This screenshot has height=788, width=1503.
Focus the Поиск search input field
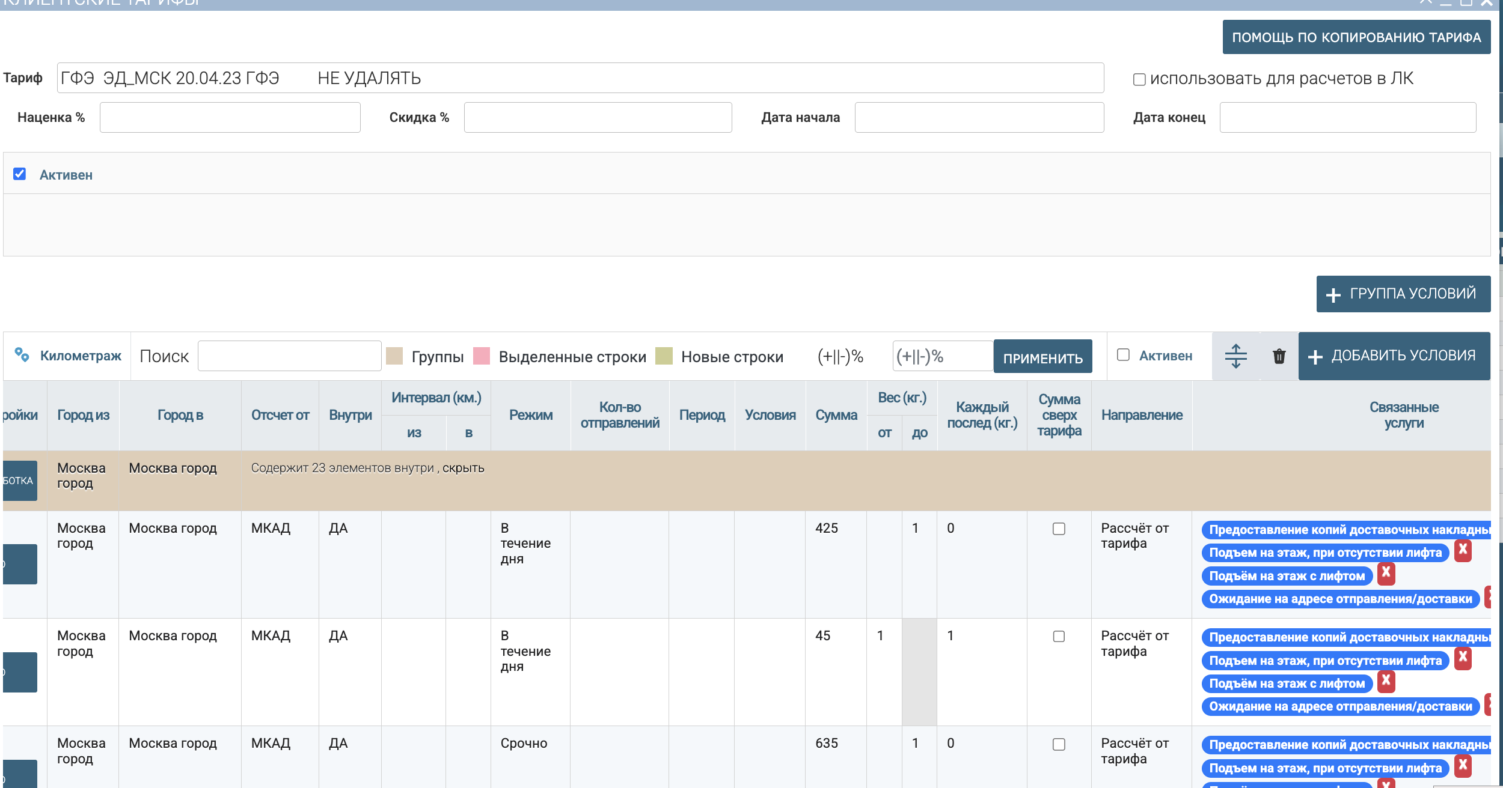(289, 356)
